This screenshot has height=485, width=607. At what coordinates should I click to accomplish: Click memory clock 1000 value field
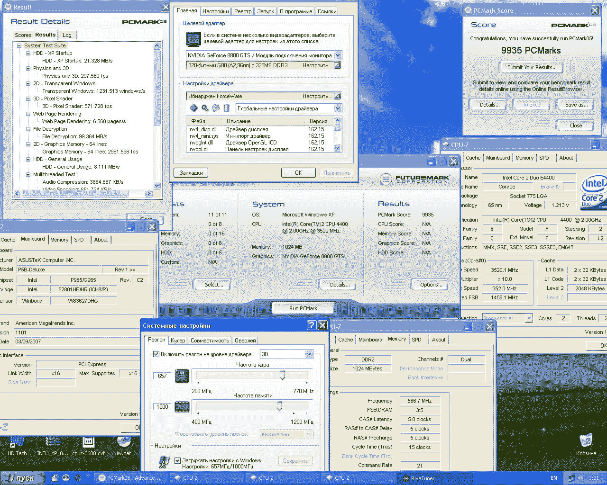pos(162,407)
